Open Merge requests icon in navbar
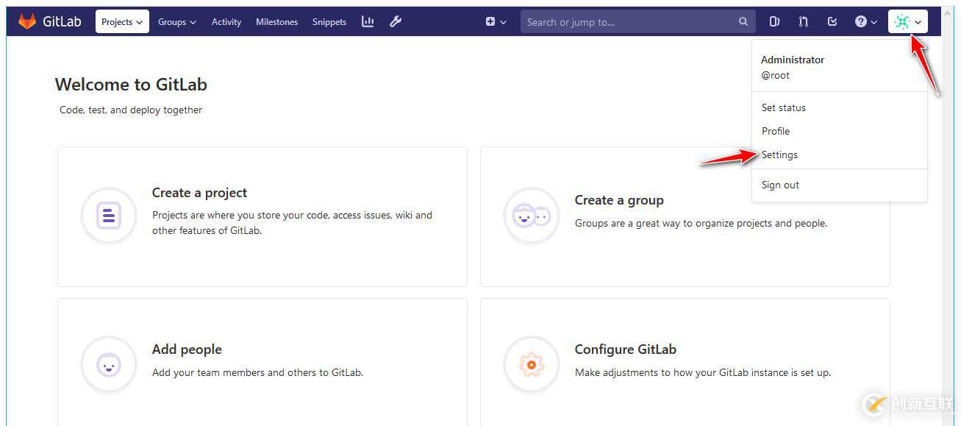961x426 pixels. click(804, 22)
